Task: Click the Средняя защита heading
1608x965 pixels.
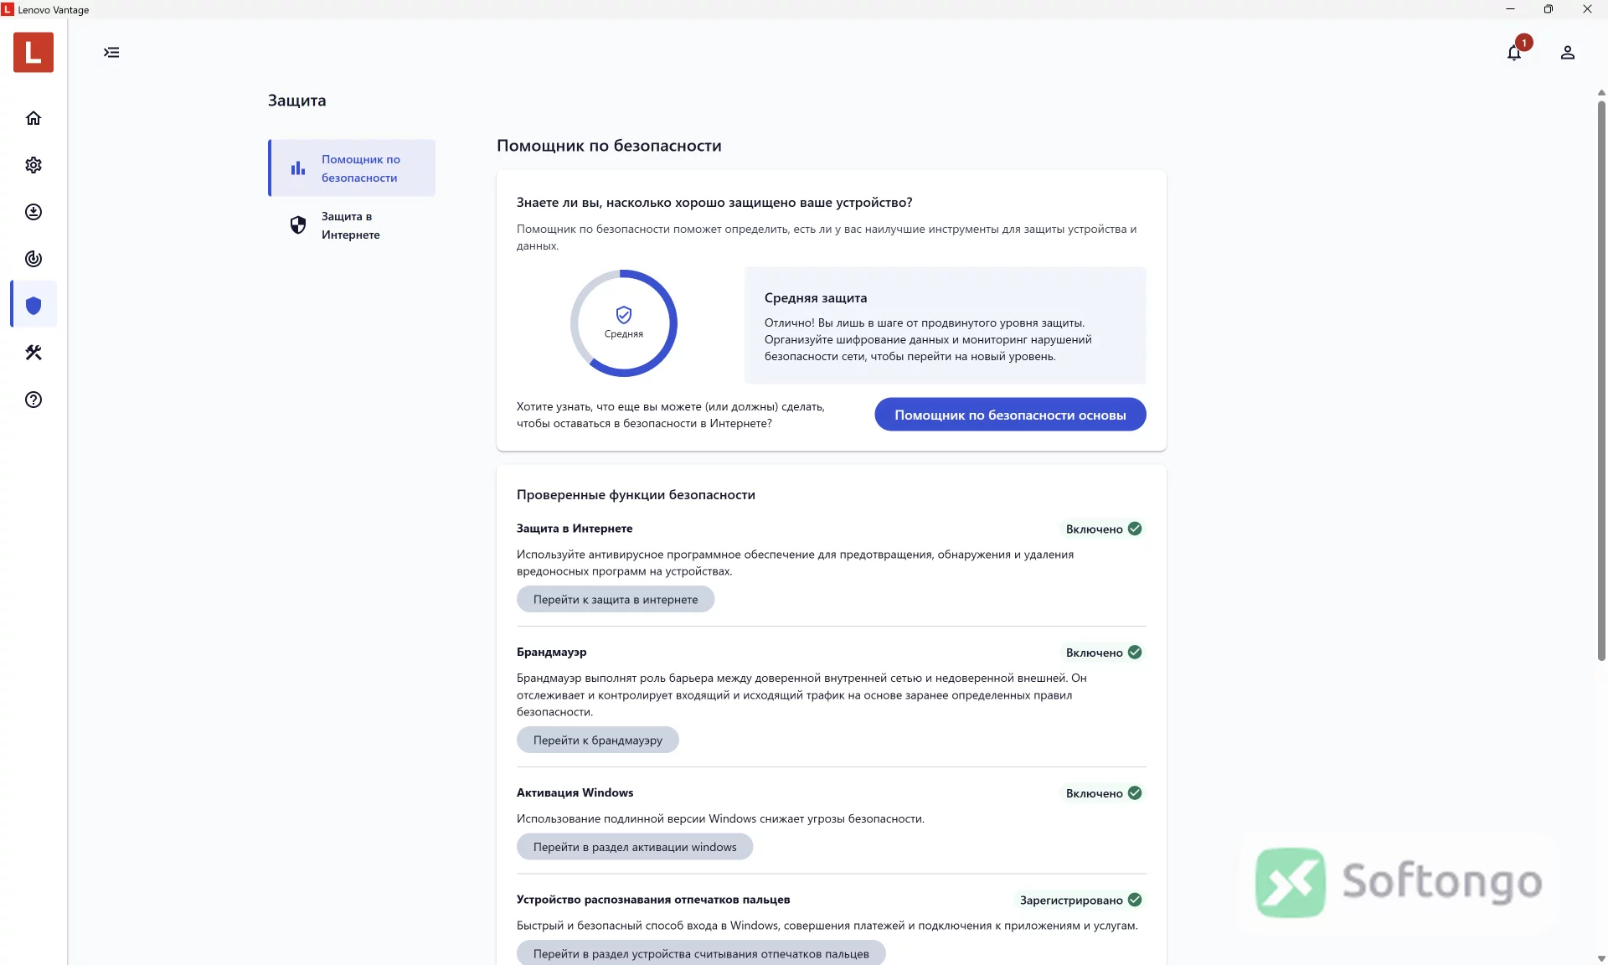Action: tap(816, 298)
